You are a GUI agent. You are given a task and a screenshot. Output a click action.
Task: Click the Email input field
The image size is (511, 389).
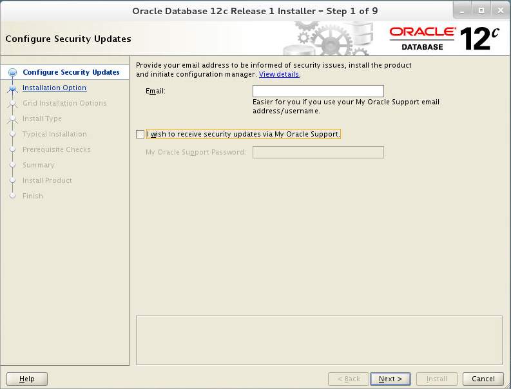pos(318,91)
